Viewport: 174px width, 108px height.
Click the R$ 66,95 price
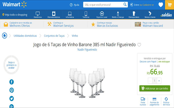click(155, 72)
